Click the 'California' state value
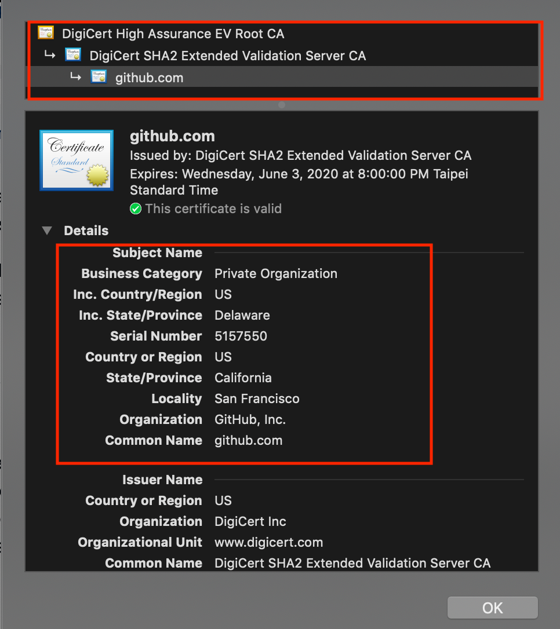560x629 pixels. click(x=243, y=378)
